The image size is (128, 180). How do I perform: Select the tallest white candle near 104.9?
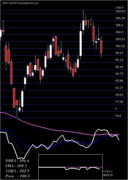coord(81,43)
